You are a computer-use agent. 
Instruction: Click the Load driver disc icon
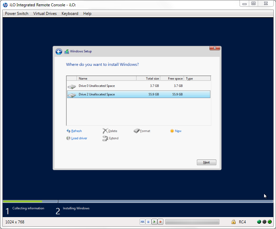(x=68, y=138)
